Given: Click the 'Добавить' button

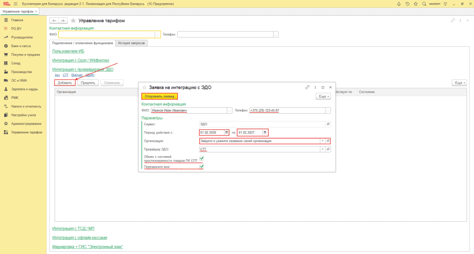Looking at the screenshot, I should pos(65,83).
